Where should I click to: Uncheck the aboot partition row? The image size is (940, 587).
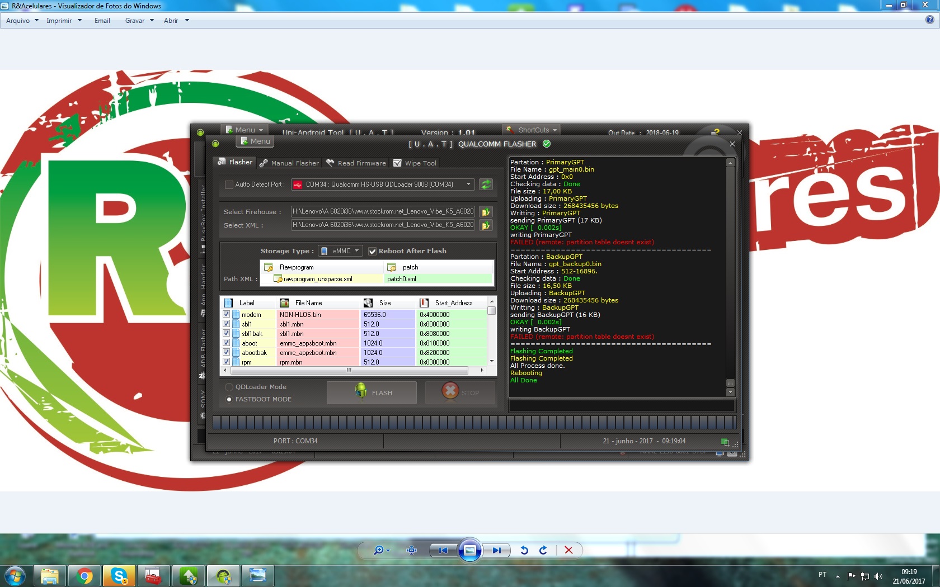pos(226,343)
